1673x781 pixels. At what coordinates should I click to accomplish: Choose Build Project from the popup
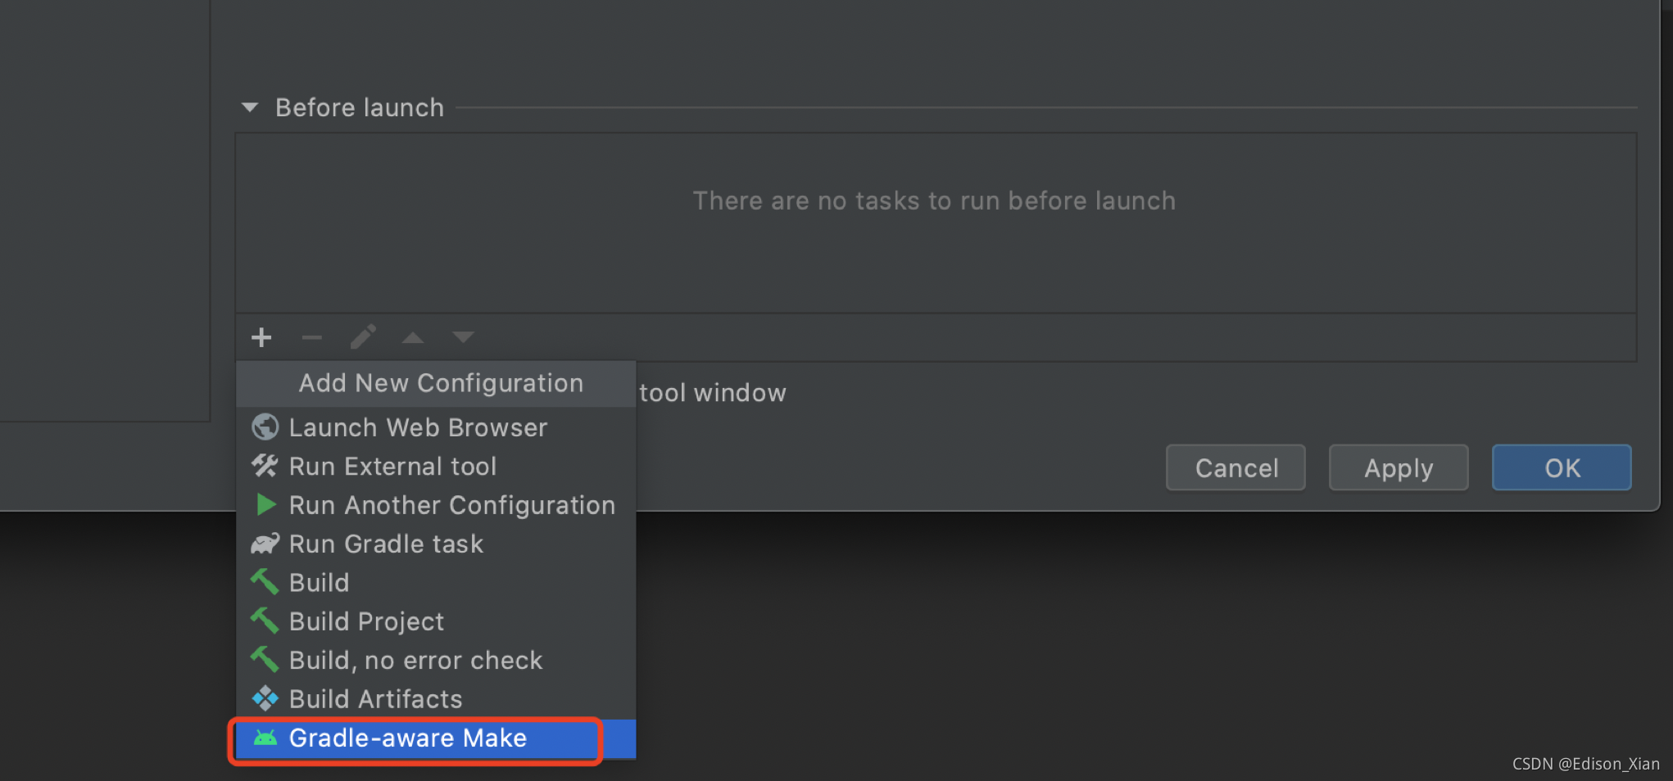(x=366, y=621)
